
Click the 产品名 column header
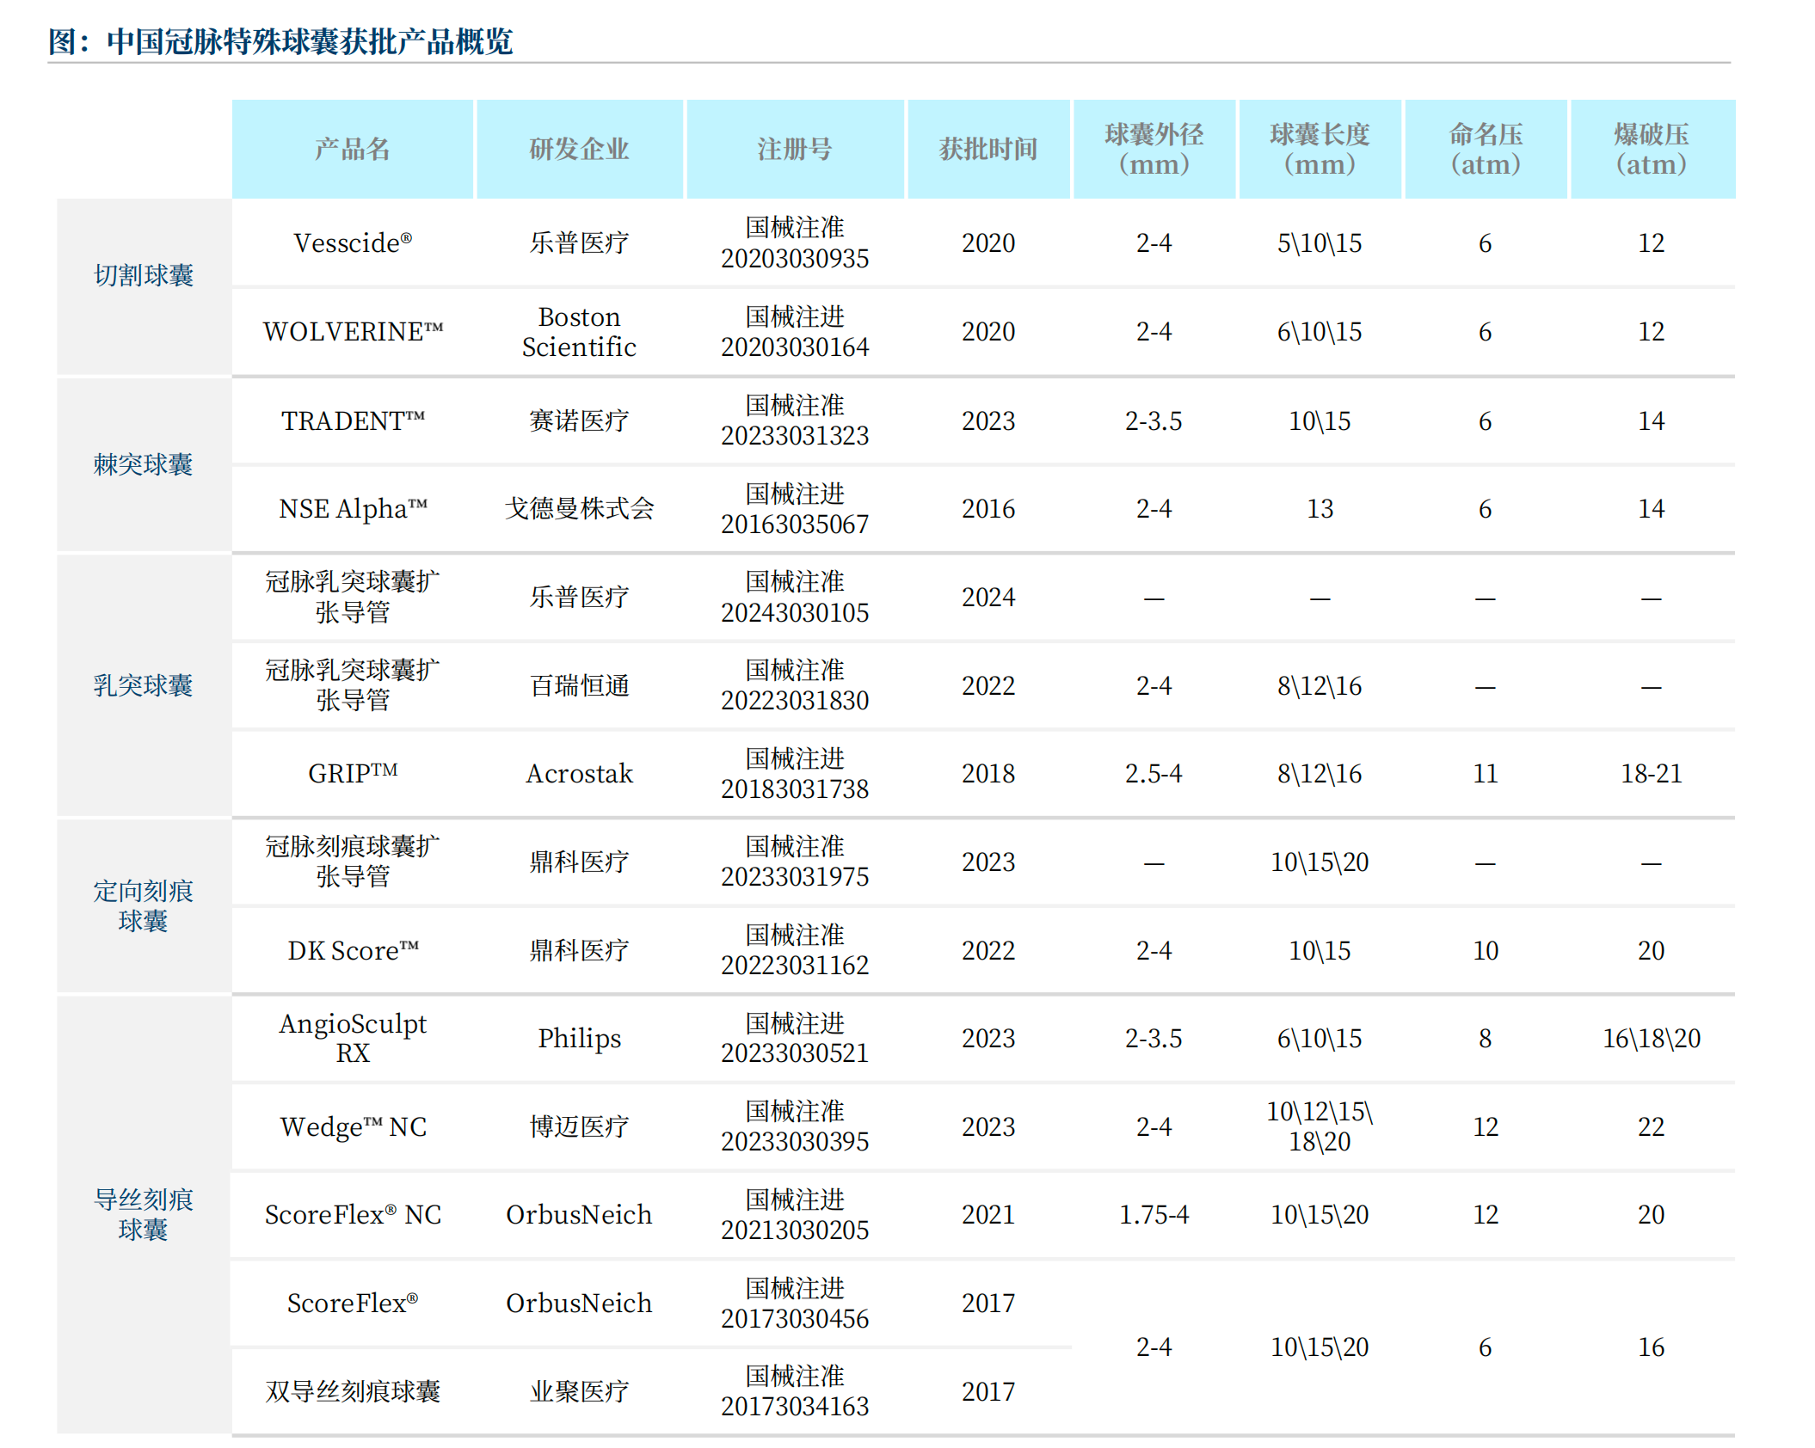(x=352, y=149)
